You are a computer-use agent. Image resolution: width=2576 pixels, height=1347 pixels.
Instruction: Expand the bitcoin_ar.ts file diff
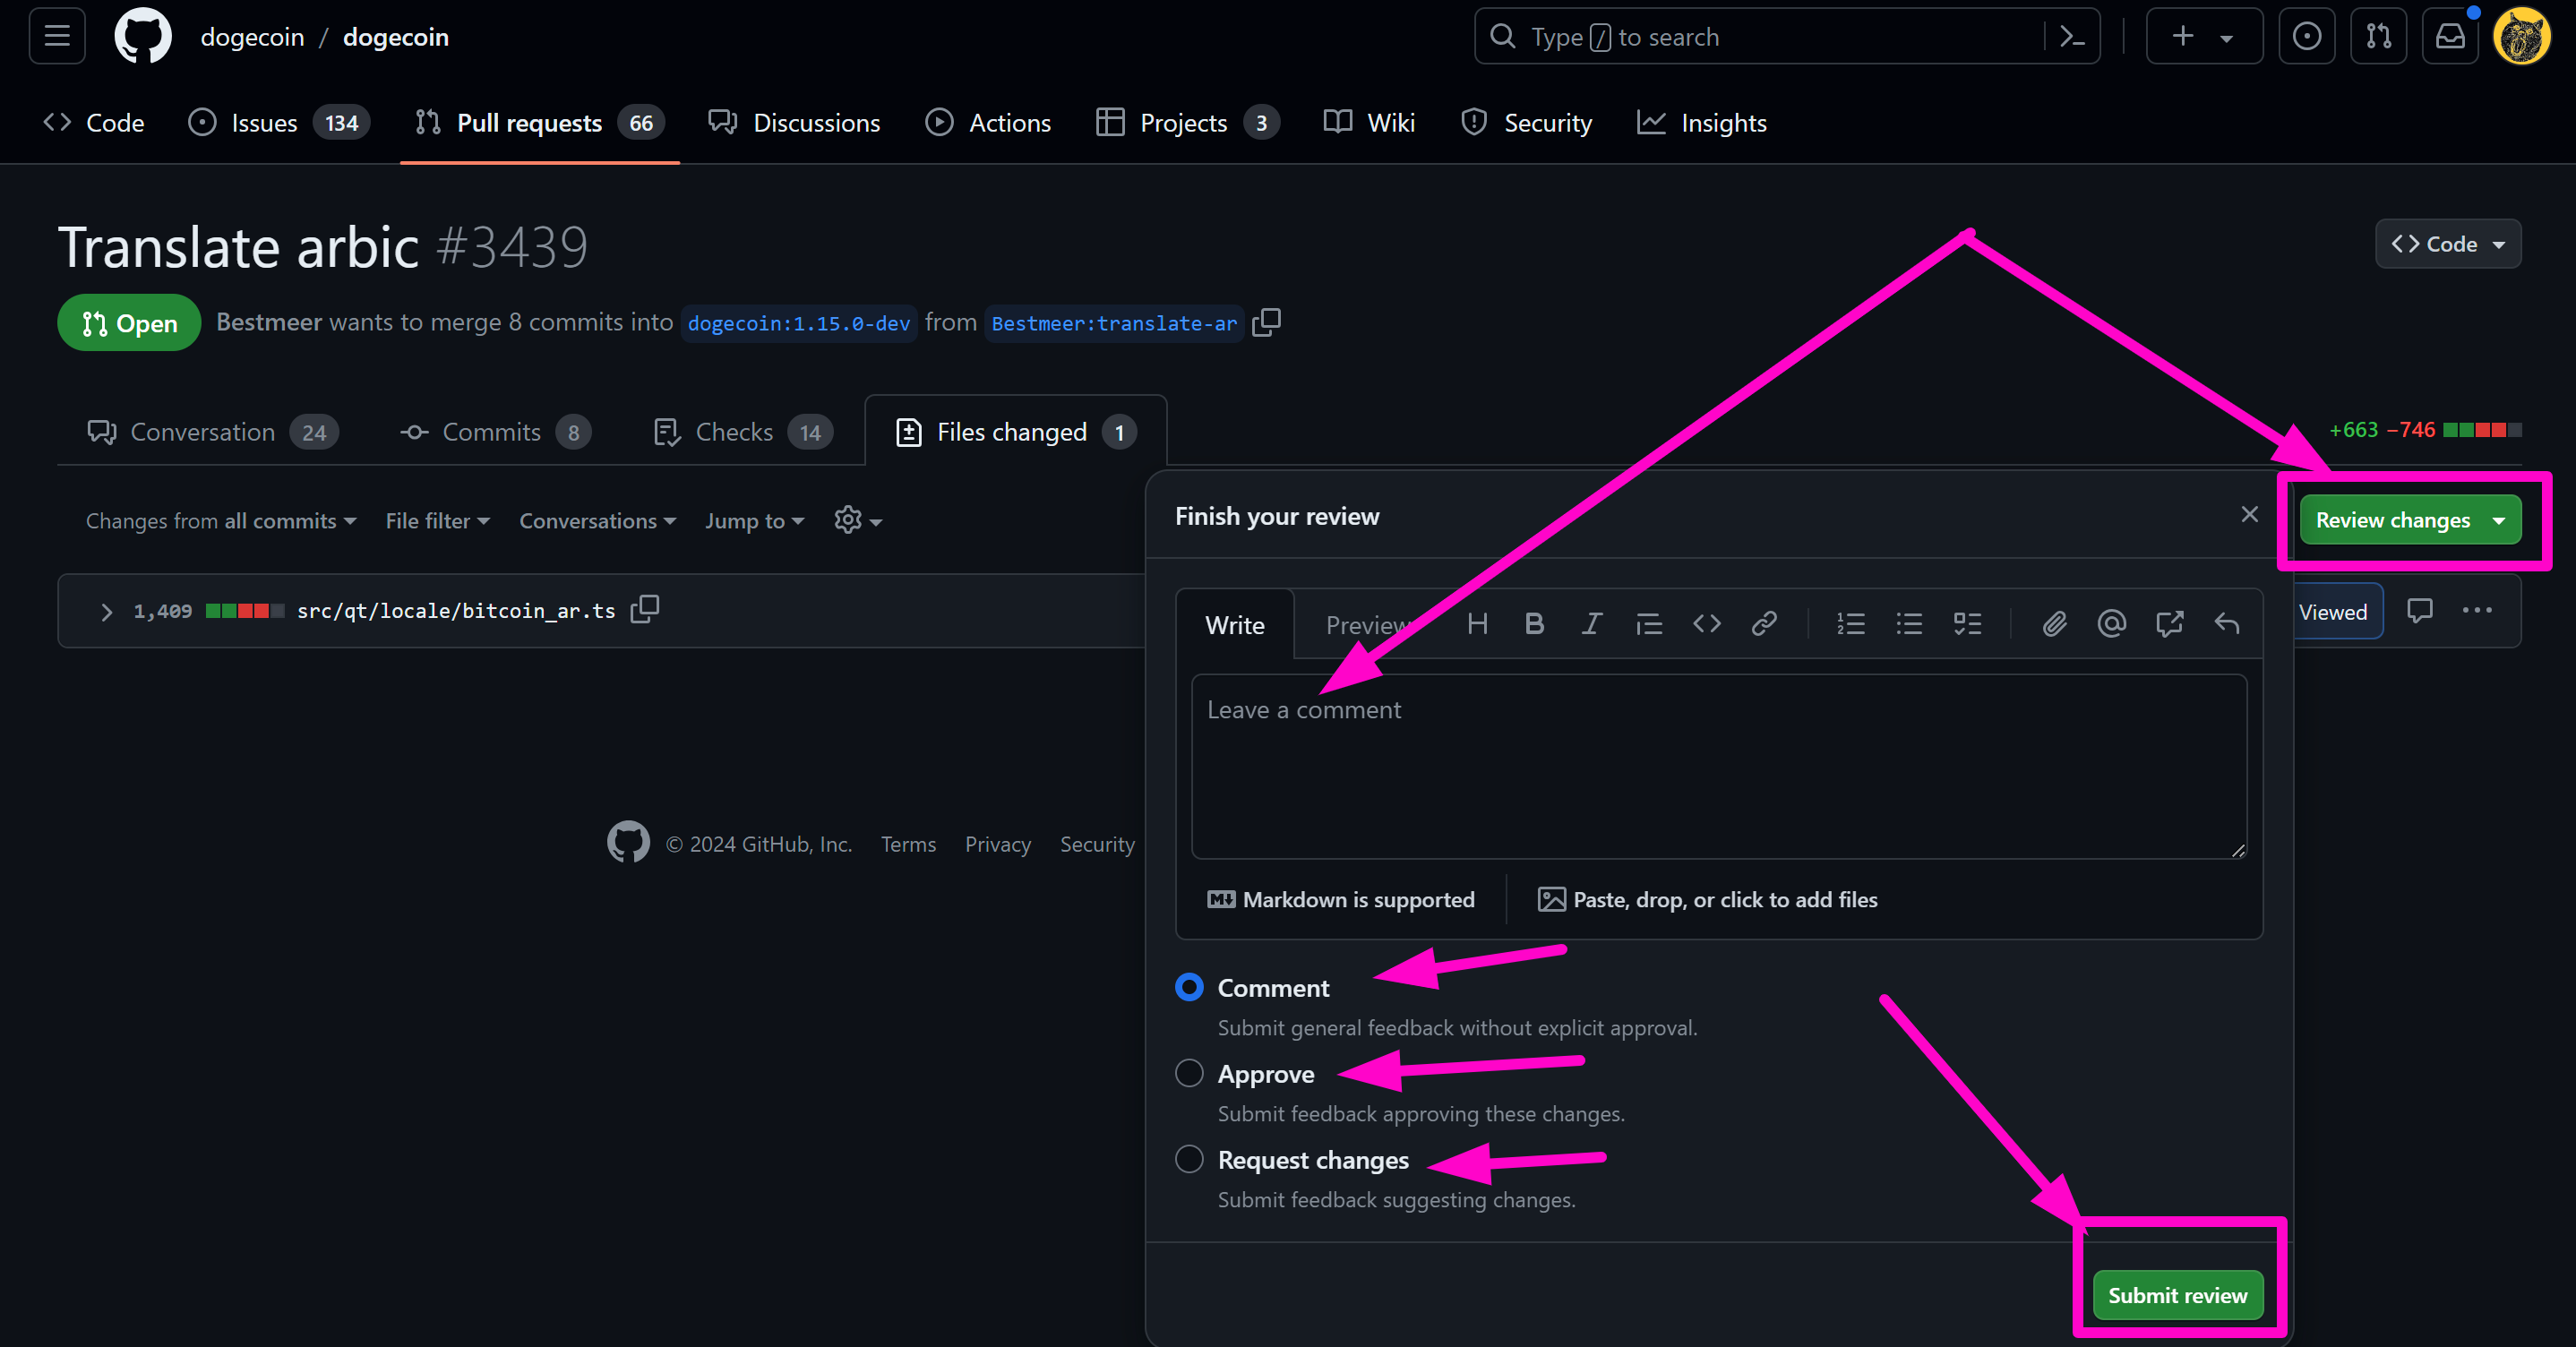pos(106,611)
